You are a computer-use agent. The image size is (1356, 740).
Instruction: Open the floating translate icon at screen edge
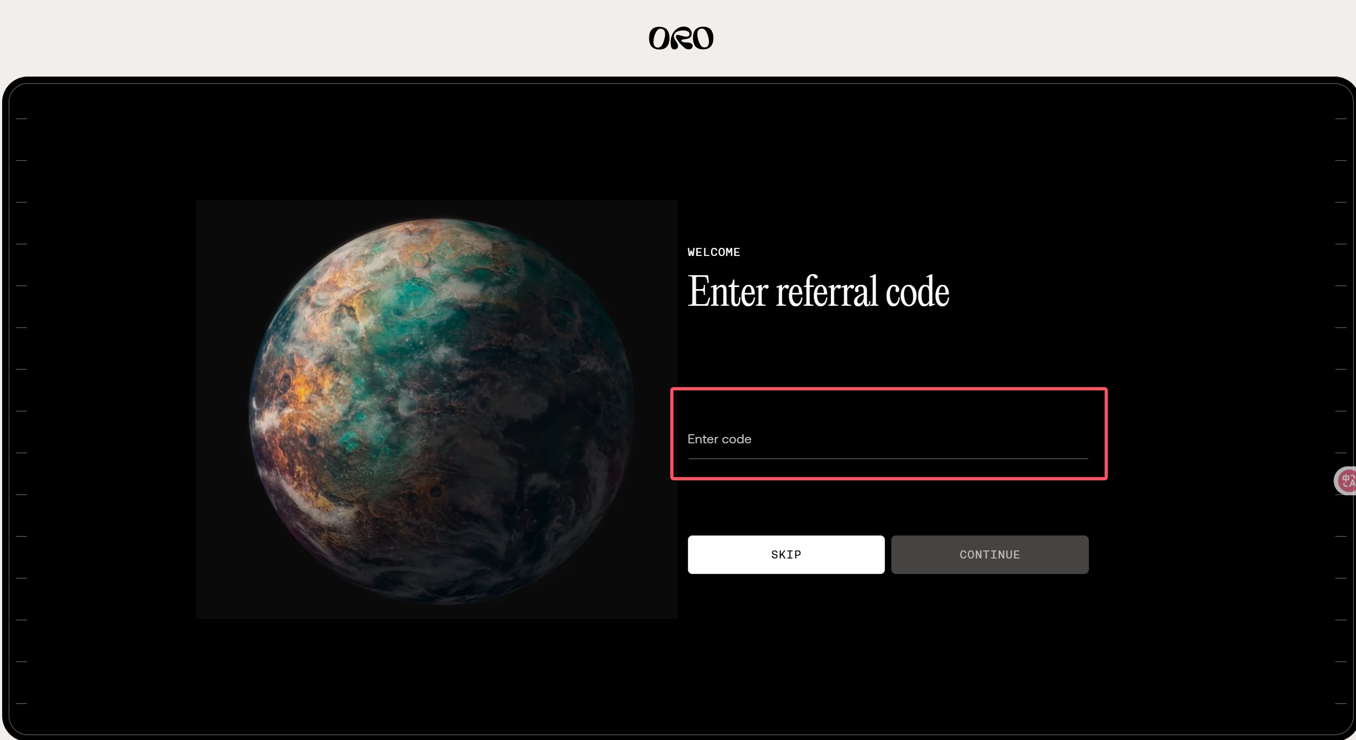click(1346, 481)
